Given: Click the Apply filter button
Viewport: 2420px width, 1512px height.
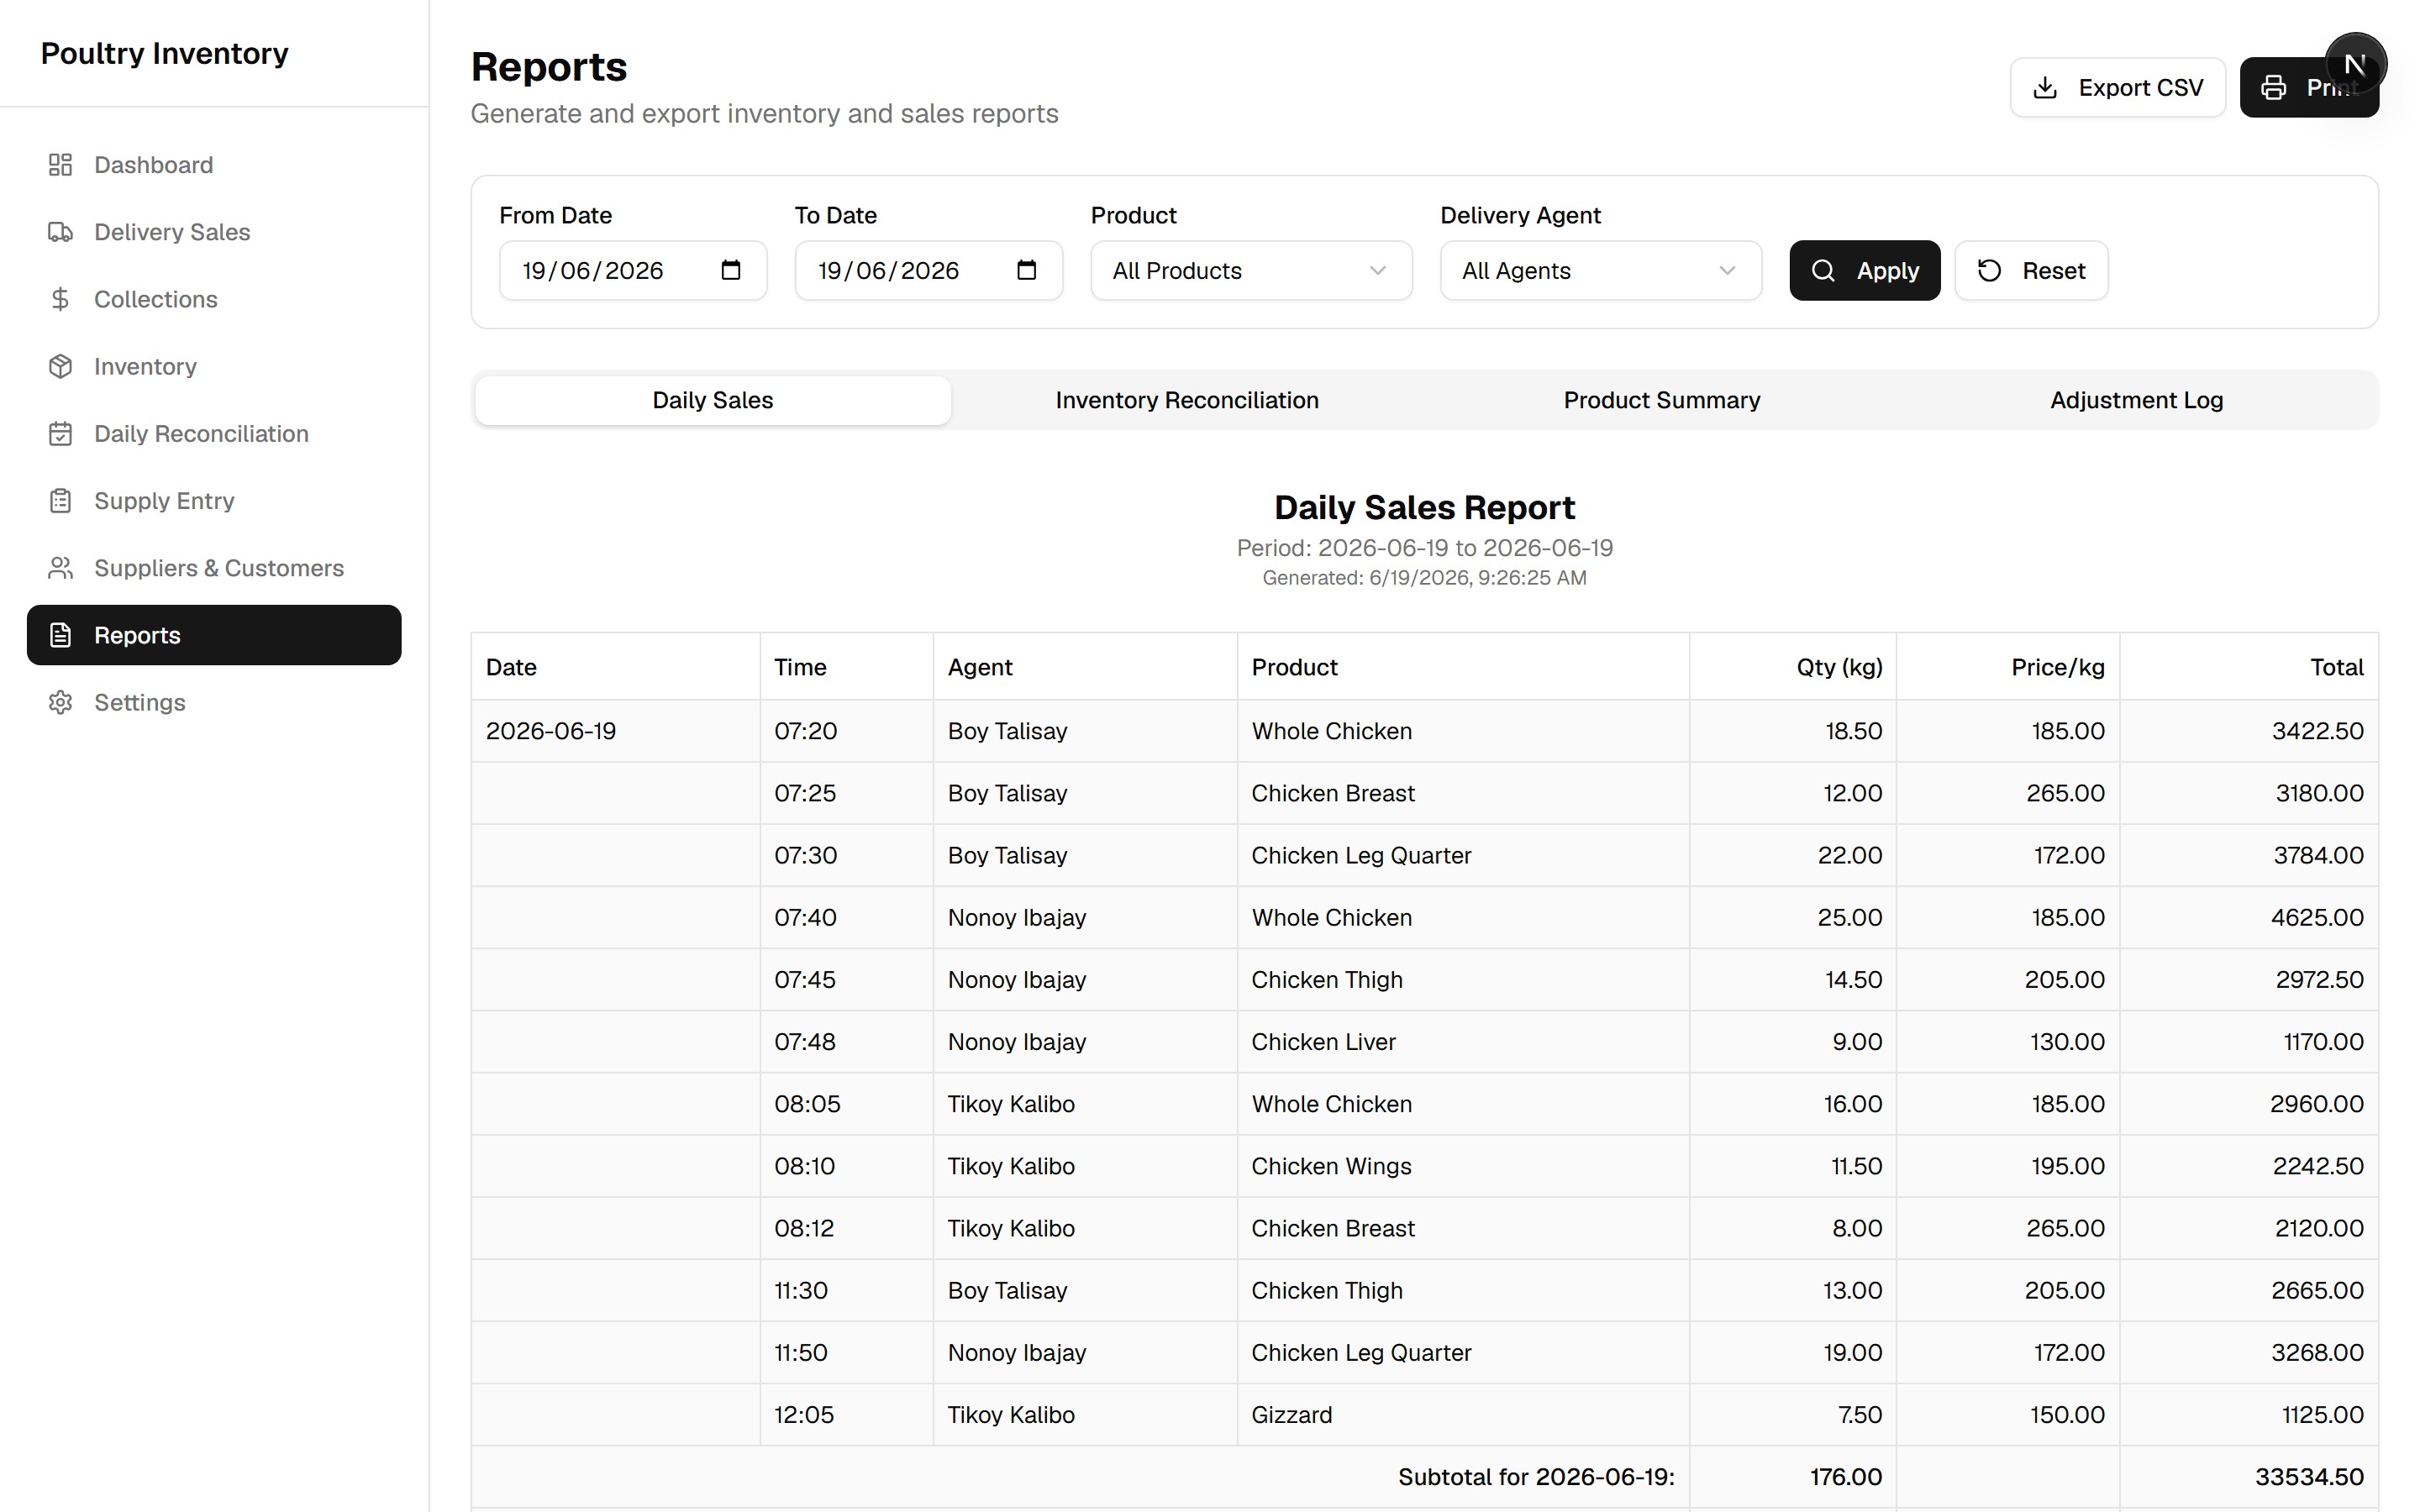Looking at the screenshot, I should (1865, 270).
